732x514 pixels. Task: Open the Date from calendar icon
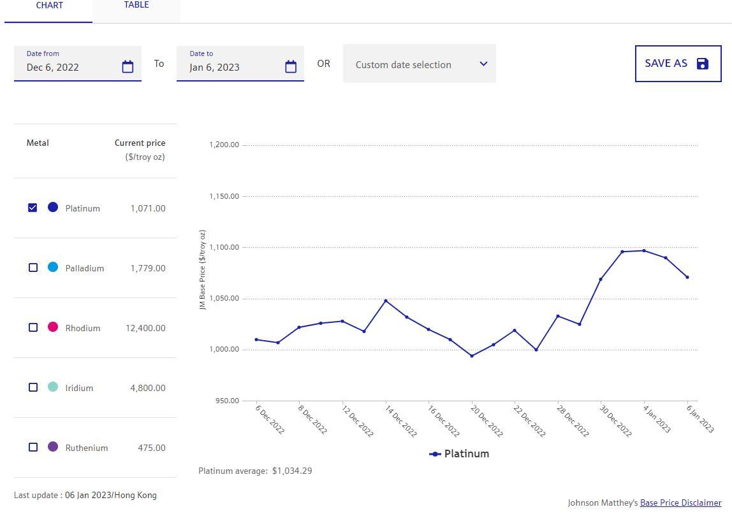click(128, 67)
